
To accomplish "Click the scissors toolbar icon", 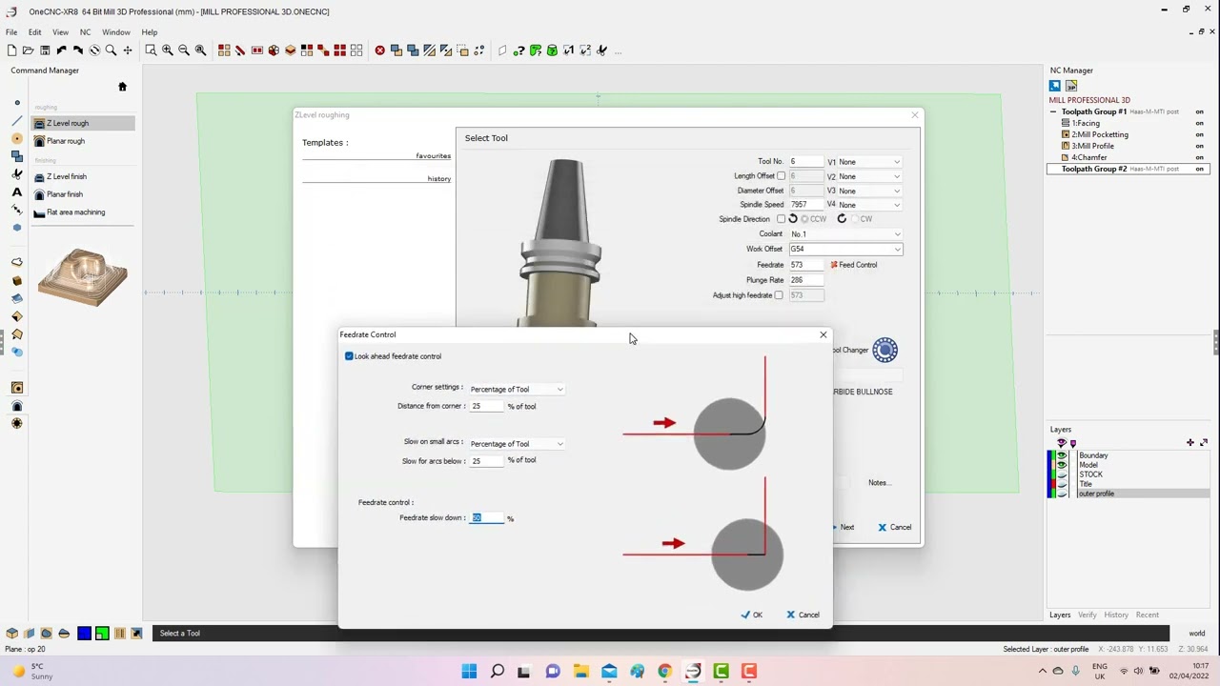I will click(x=601, y=50).
